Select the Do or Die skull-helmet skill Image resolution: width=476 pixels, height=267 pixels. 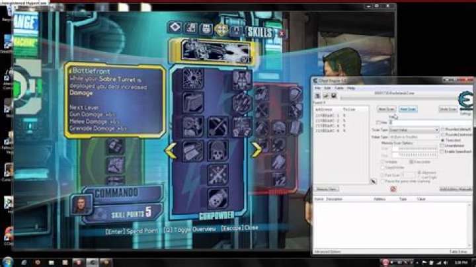[218, 151]
